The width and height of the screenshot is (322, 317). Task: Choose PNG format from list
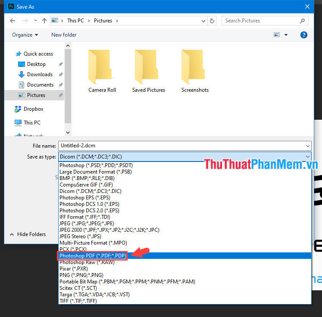pyautogui.click(x=184, y=275)
